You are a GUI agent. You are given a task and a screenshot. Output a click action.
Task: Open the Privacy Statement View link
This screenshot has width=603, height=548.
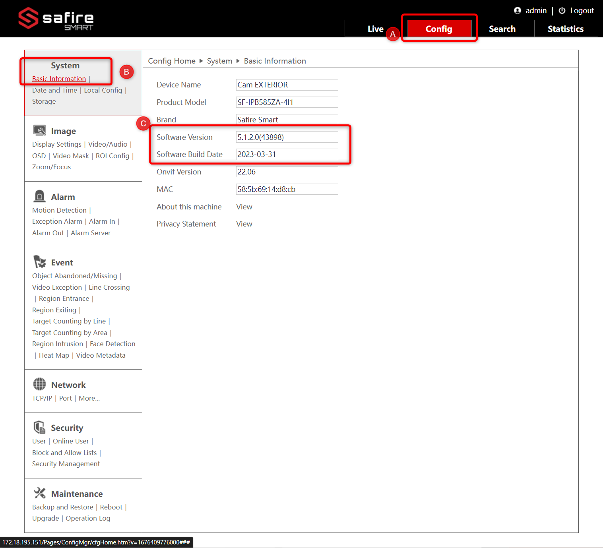point(244,224)
